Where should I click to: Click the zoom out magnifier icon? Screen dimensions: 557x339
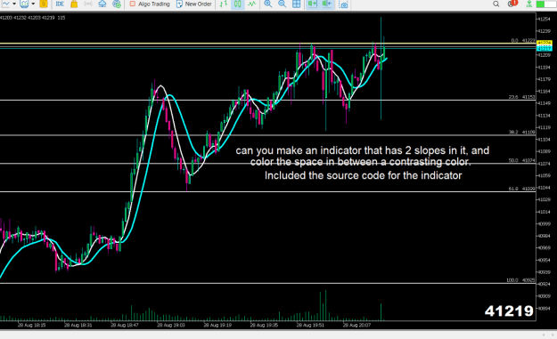pos(282,4)
